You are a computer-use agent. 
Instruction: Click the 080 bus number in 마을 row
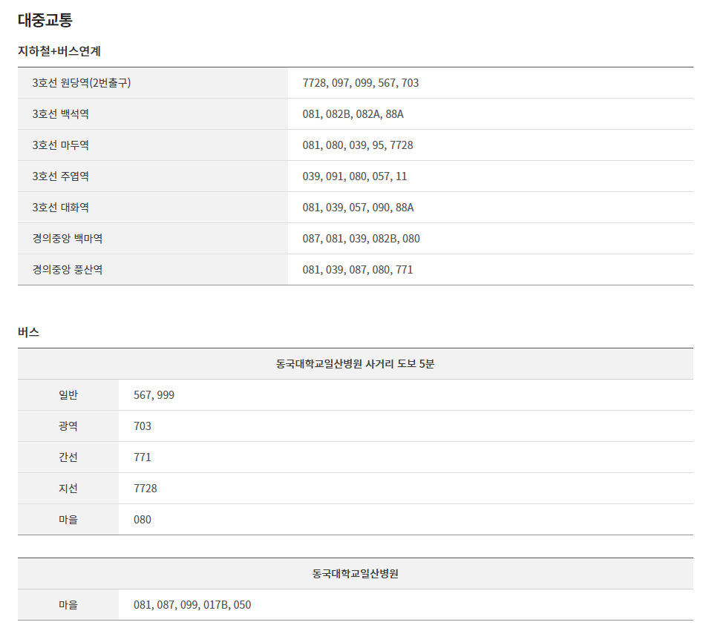coord(143,519)
